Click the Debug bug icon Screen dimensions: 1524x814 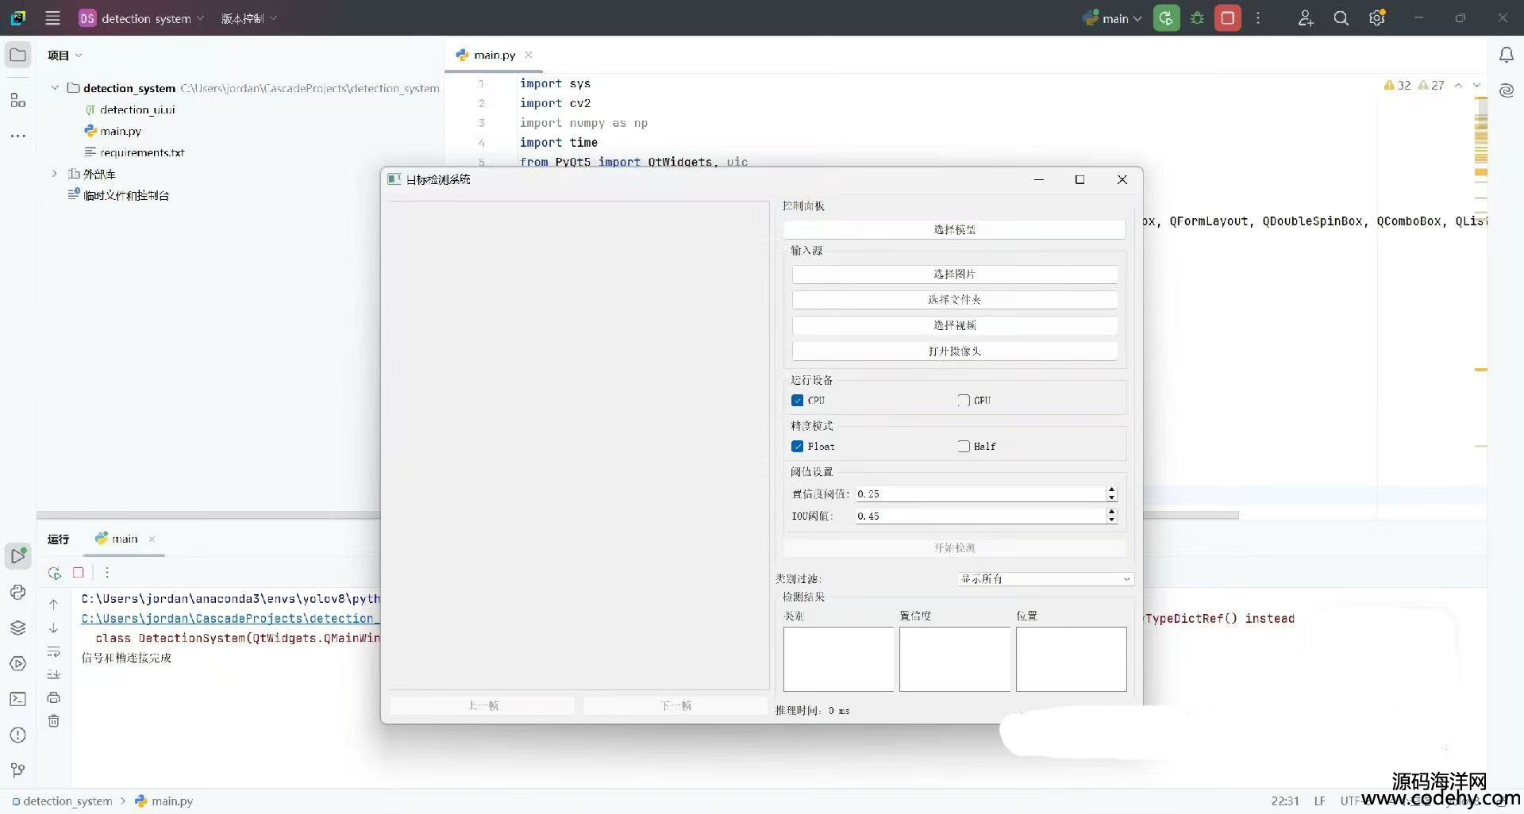(1197, 18)
